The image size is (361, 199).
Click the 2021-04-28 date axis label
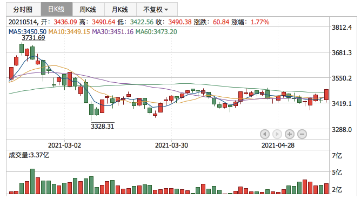(278, 145)
